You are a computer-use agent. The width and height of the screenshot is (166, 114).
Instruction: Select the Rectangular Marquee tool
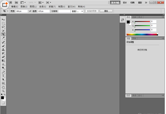tap(3, 23)
